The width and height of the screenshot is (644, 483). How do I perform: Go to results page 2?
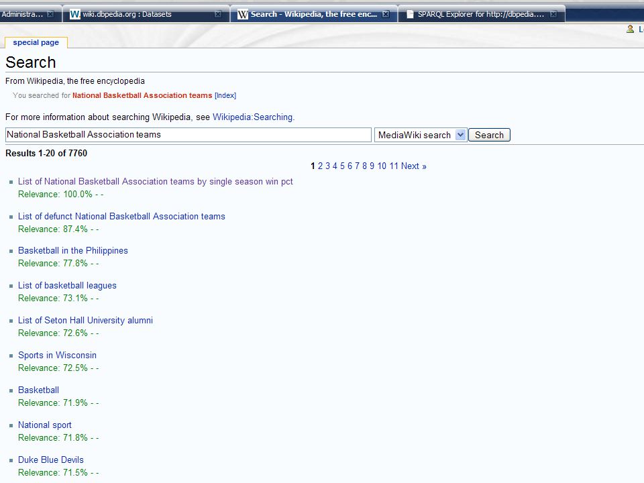(x=321, y=166)
